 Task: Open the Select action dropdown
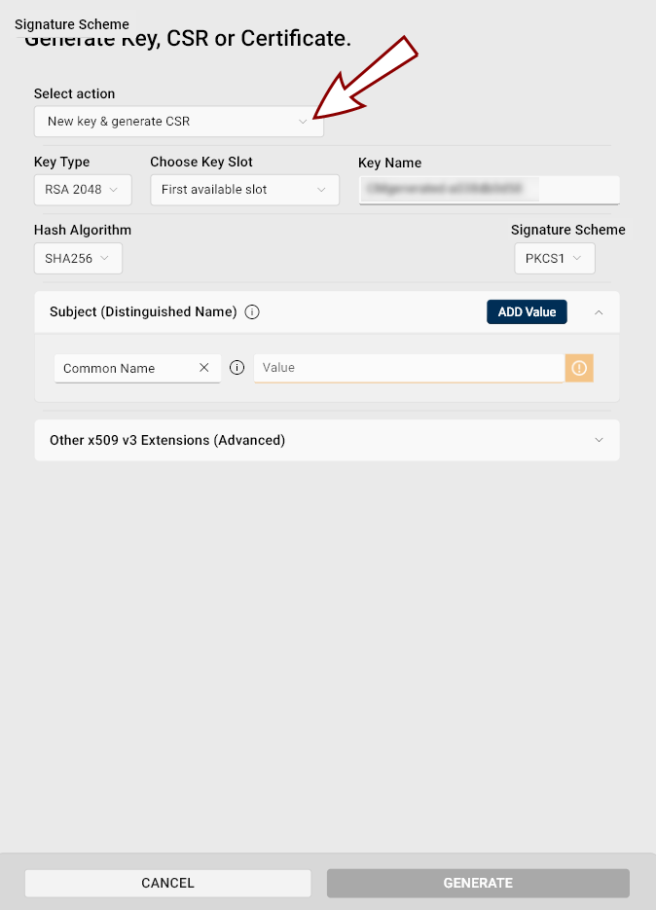tap(178, 122)
